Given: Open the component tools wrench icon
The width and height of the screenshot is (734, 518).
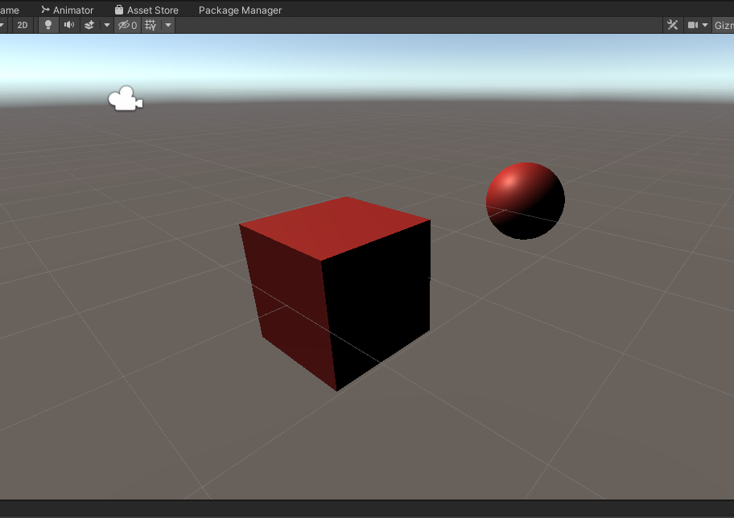Looking at the screenshot, I should point(673,25).
